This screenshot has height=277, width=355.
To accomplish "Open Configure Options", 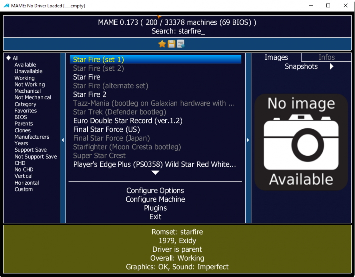I will click(155, 191).
